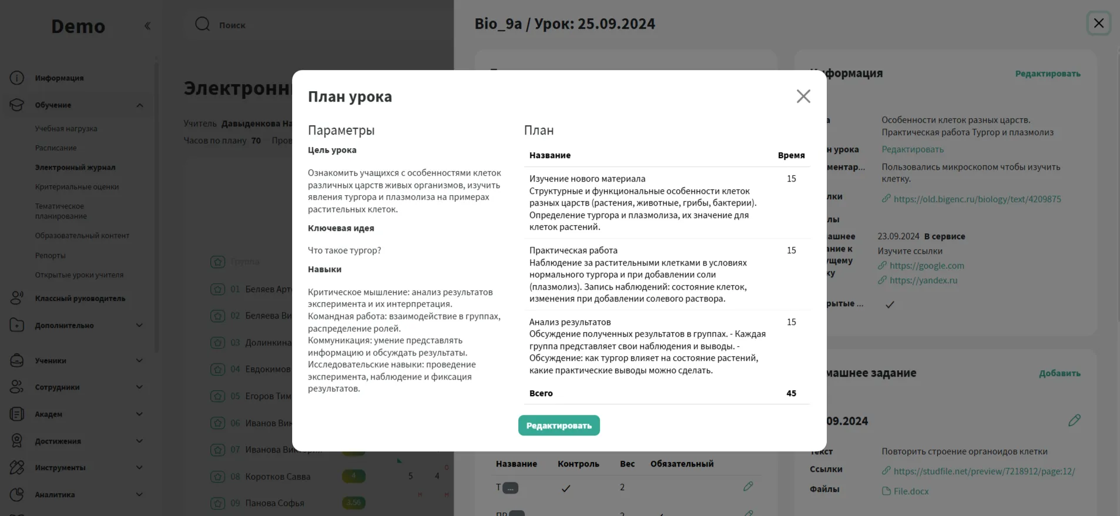Viewport: 1120px width, 516px height.
Task: Toggle the Контроль checkmark in the T row
Action: click(x=566, y=488)
